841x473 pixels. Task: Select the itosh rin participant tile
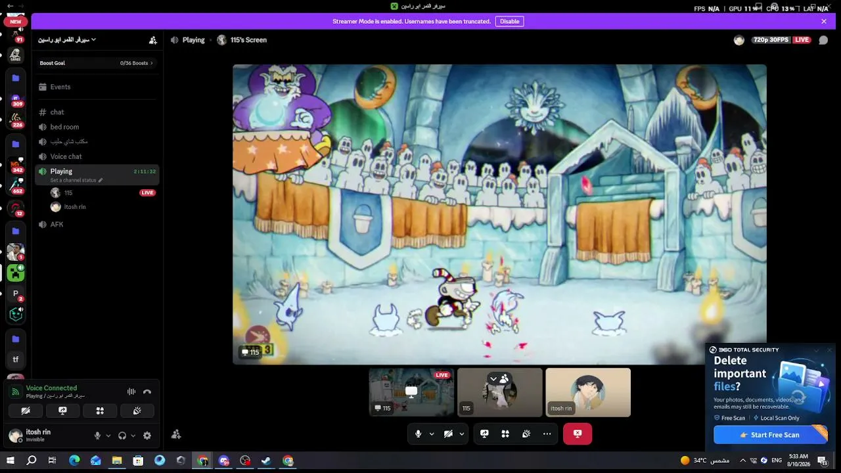coord(588,392)
